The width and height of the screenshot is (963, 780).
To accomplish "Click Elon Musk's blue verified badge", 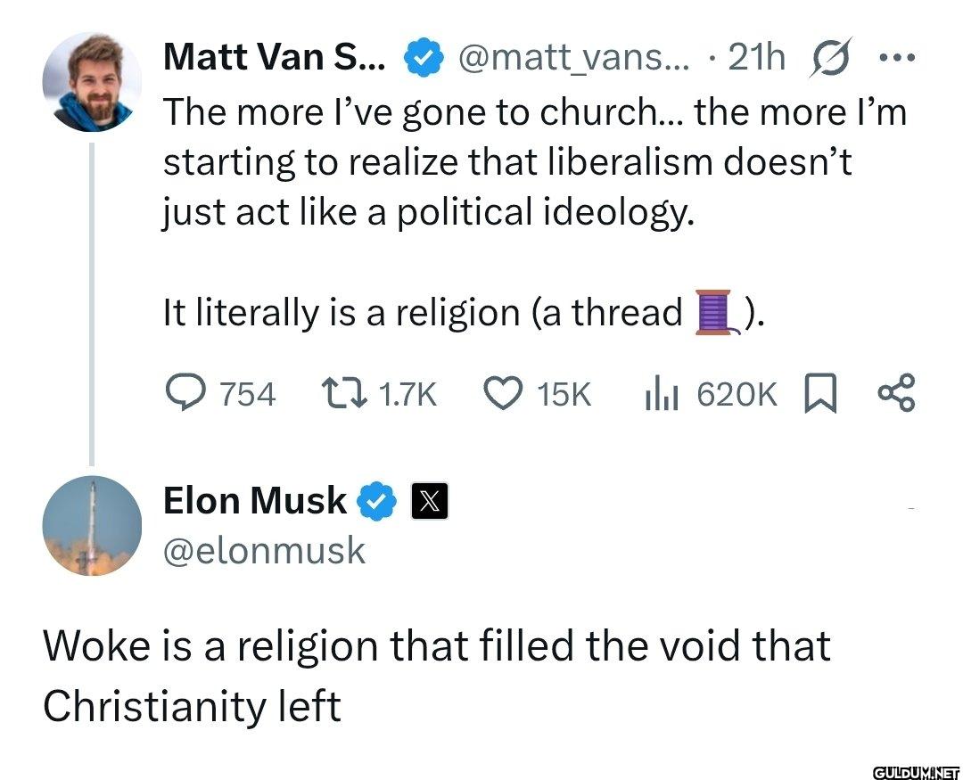I will (x=376, y=502).
